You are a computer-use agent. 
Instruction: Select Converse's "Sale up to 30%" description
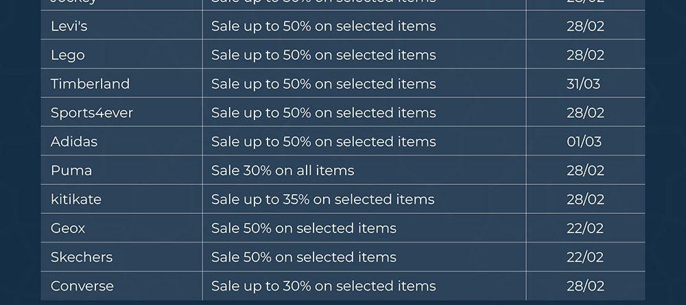tap(323, 286)
